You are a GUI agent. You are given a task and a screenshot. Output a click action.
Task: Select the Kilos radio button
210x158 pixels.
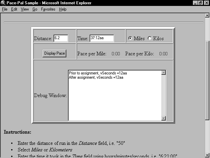[x=150, y=39]
